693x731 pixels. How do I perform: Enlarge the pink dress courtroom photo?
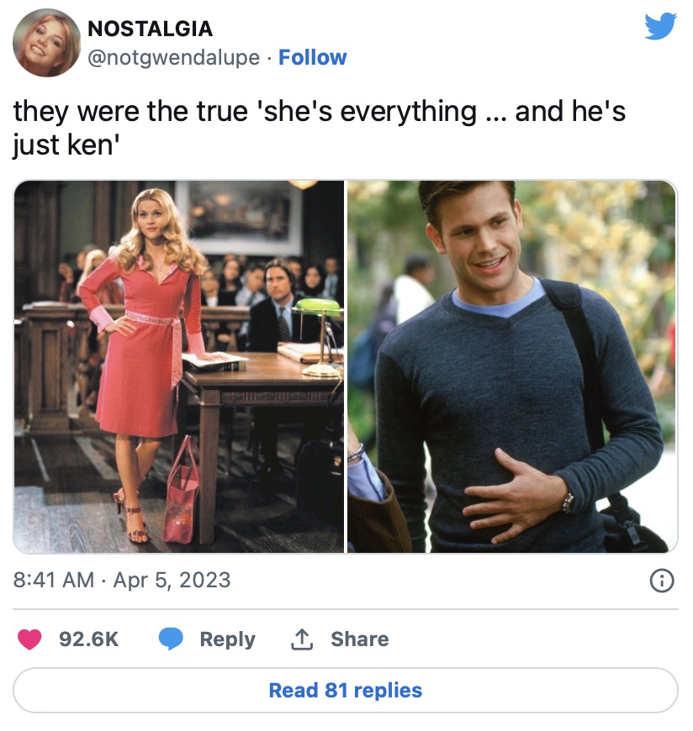click(x=179, y=366)
